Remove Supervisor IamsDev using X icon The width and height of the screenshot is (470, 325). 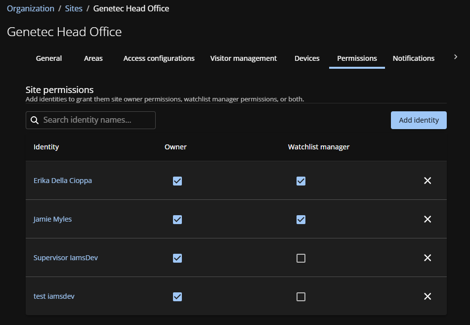click(x=427, y=258)
